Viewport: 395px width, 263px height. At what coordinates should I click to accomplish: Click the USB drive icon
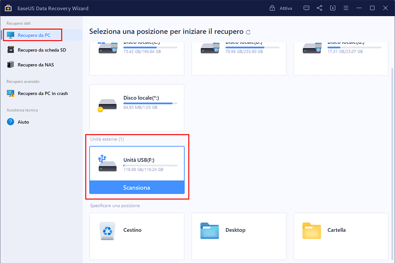point(107,163)
